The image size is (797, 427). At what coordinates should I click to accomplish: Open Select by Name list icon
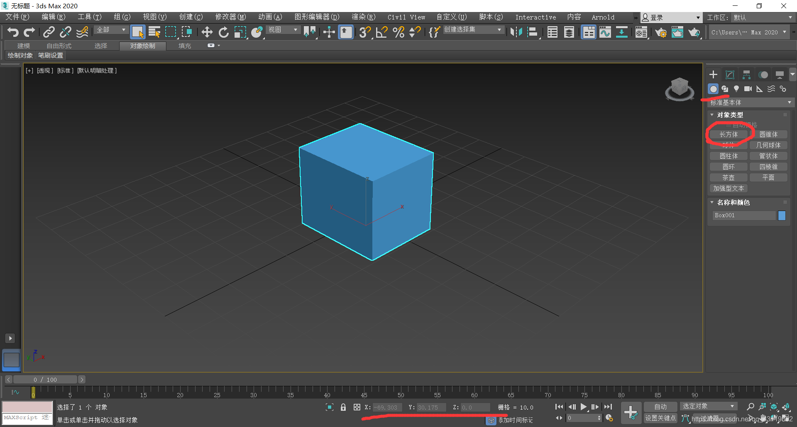[154, 32]
